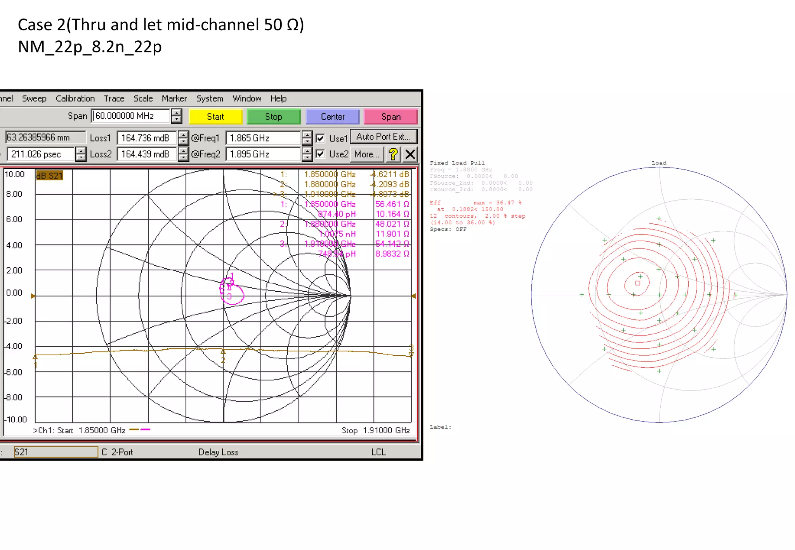This screenshot has height=550, width=795.
Task: Click the Eff max = 36.47 % text
Action: coord(476,202)
